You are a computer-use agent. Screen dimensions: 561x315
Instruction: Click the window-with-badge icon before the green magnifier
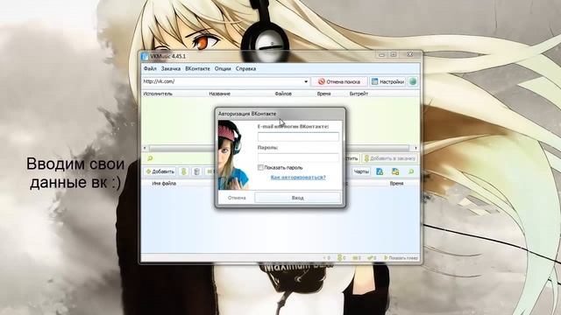[395, 171]
